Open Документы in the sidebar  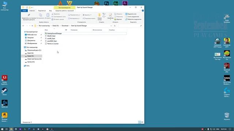point(31,40)
